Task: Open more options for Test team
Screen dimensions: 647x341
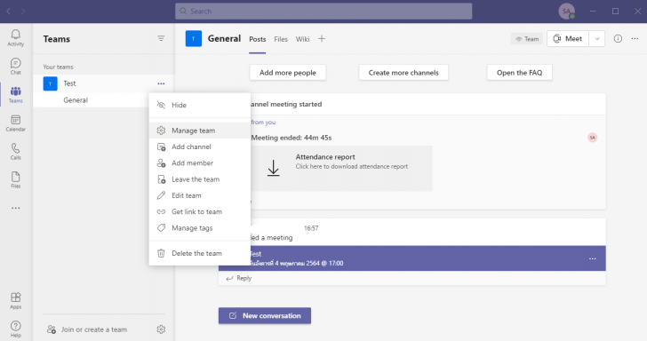Action: (x=161, y=83)
